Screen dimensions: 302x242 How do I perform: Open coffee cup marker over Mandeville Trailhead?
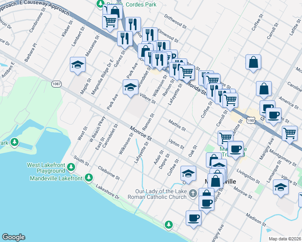pos(235,150)
